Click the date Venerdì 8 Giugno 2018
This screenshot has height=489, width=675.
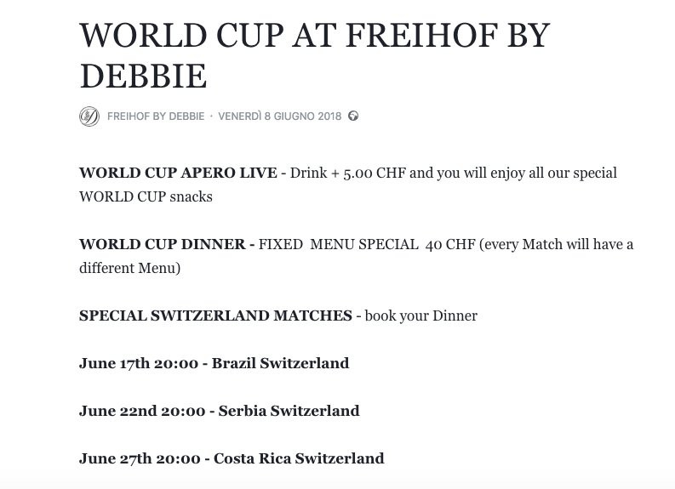(x=279, y=117)
